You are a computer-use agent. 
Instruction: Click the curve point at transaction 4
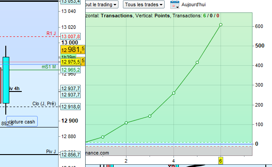pyautogui.click(x=173, y=93)
